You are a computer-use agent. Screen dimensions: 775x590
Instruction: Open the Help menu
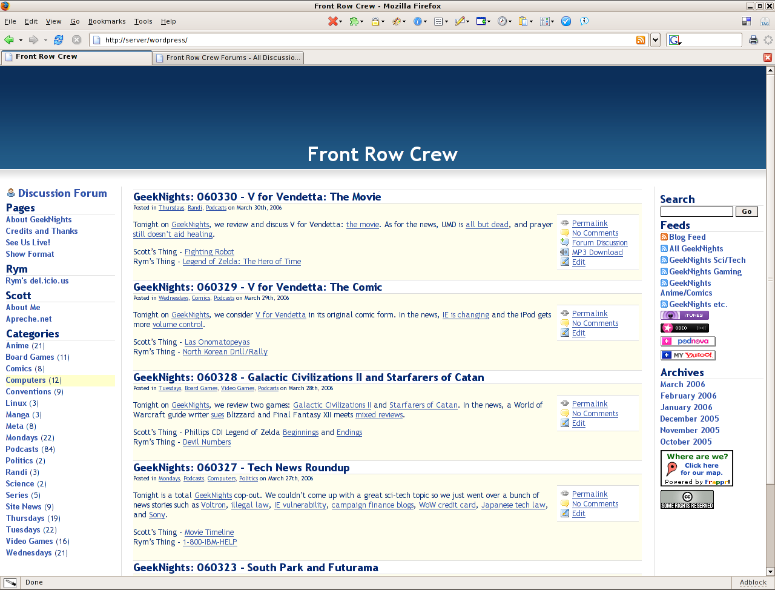pyautogui.click(x=168, y=21)
